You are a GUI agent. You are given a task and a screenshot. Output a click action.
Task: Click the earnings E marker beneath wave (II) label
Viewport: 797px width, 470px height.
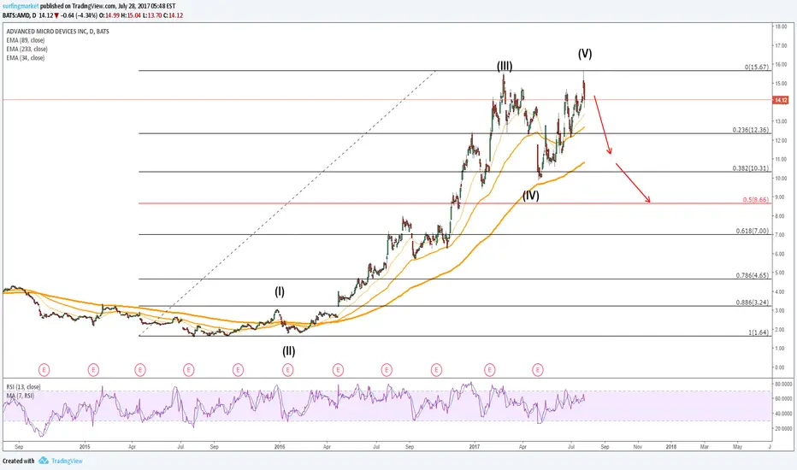[x=287, y=370]
